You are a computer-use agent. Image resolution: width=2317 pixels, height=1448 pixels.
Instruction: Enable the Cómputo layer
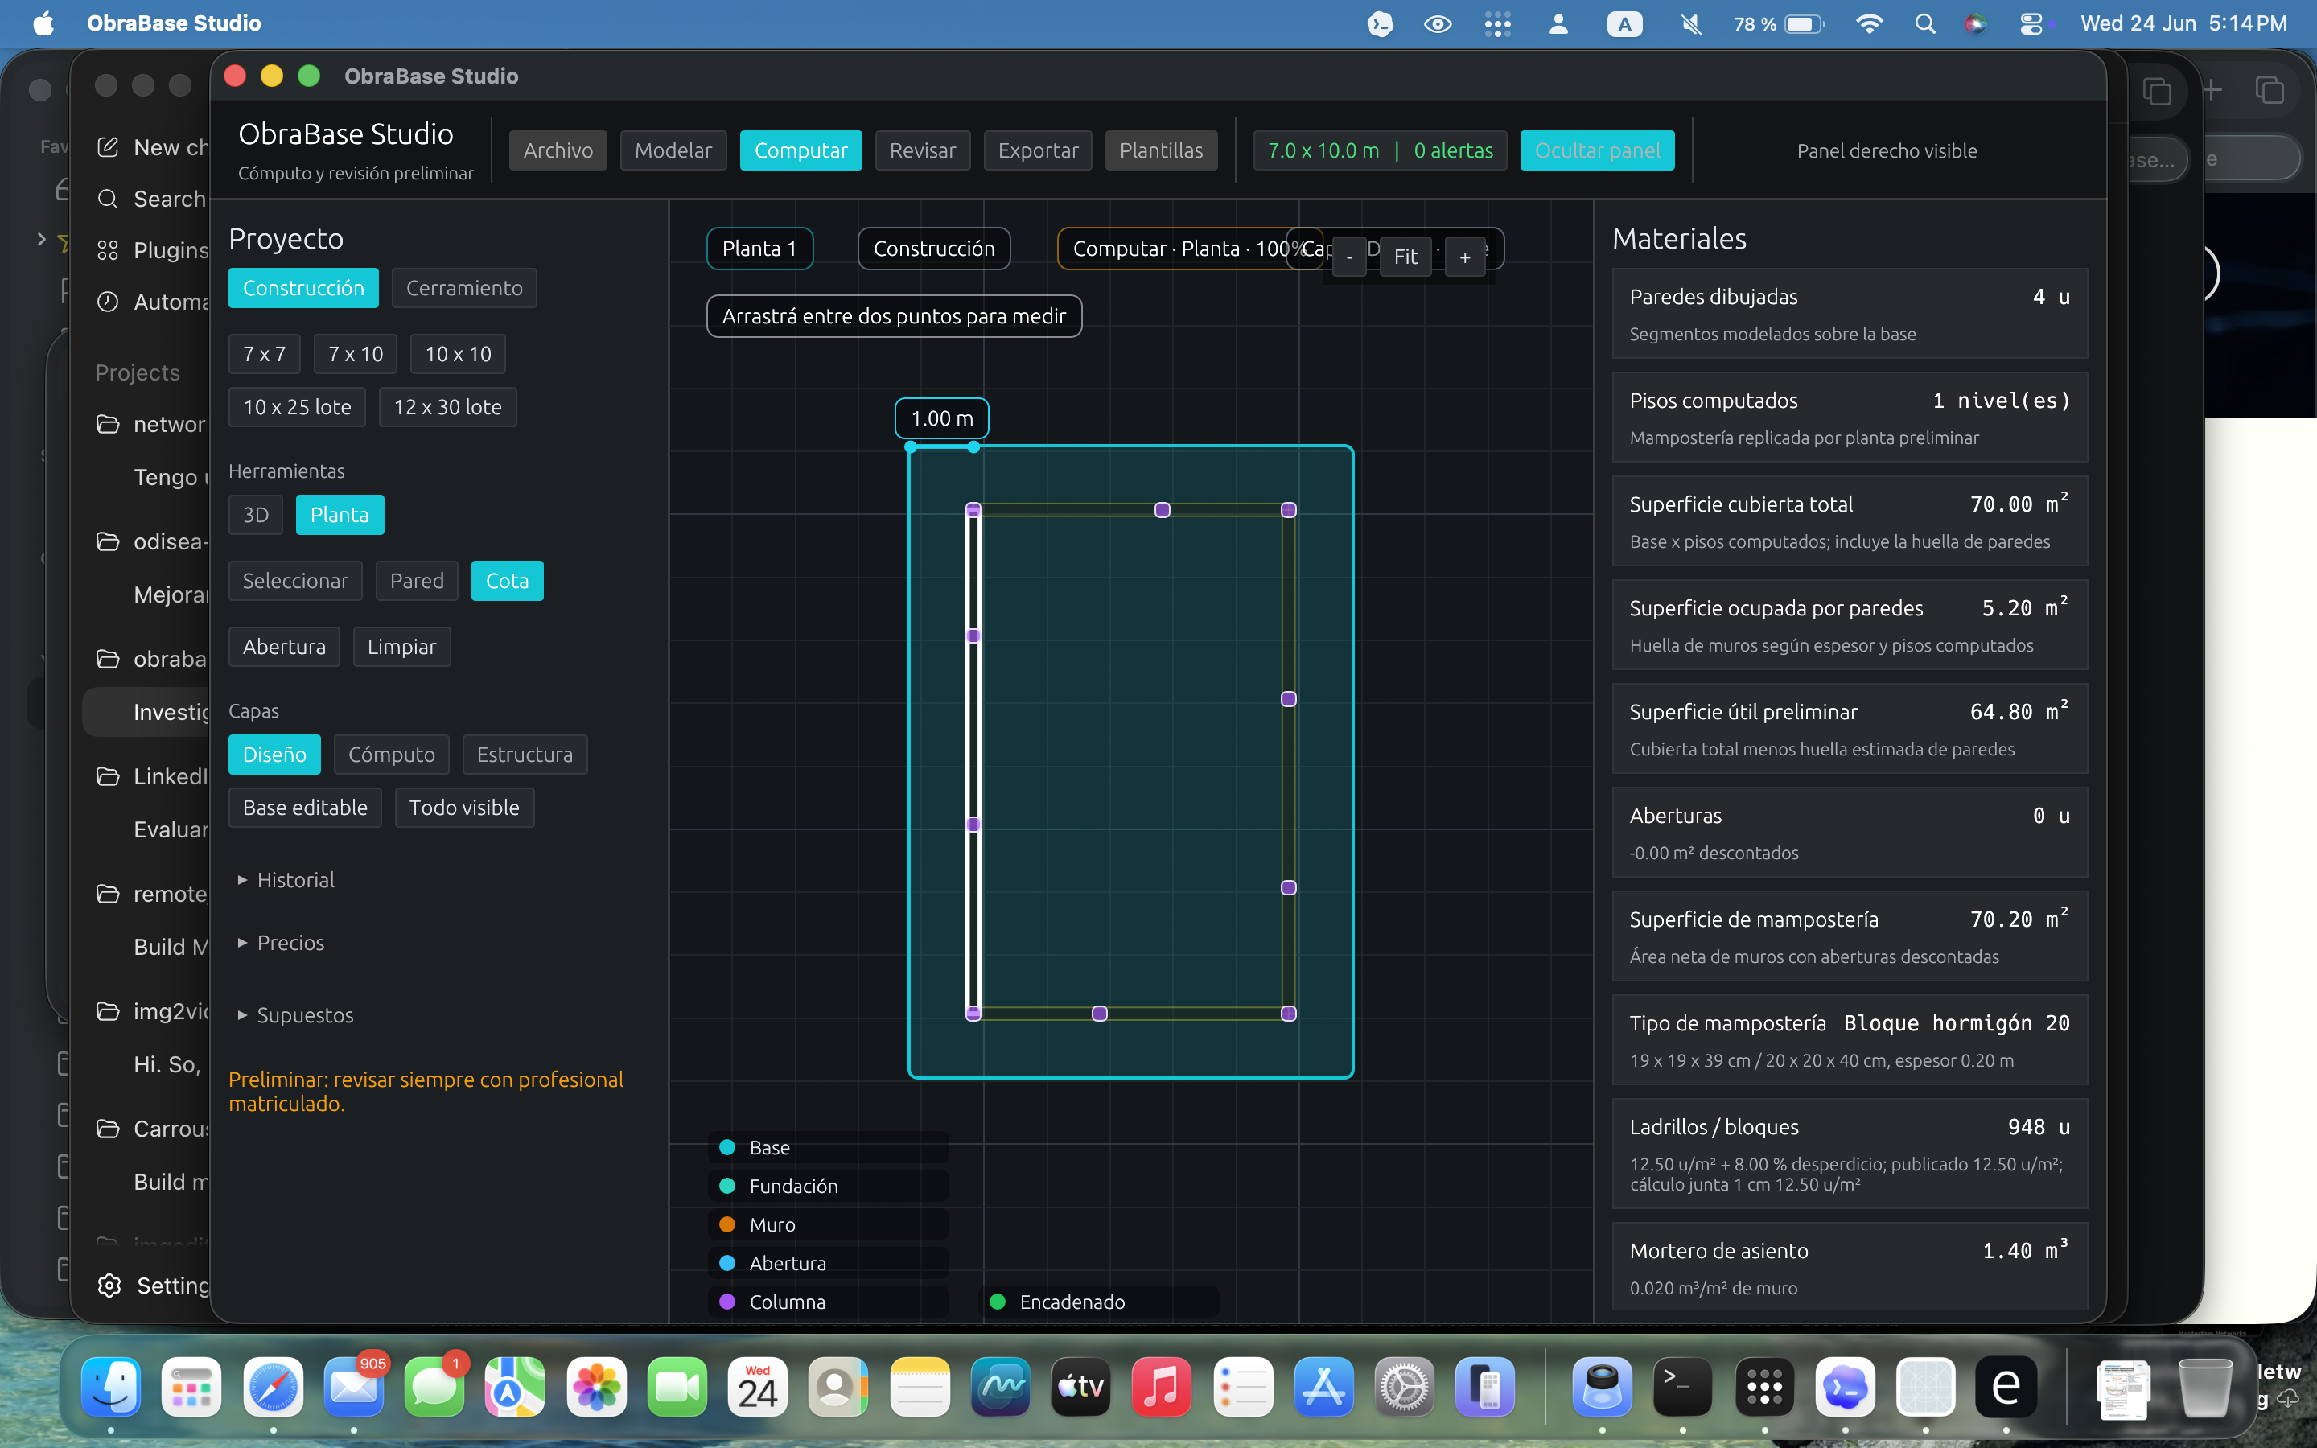[392, 755]
